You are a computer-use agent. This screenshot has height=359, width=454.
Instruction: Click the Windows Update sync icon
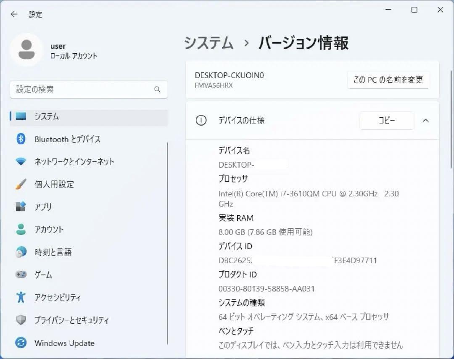pos(21,343)
